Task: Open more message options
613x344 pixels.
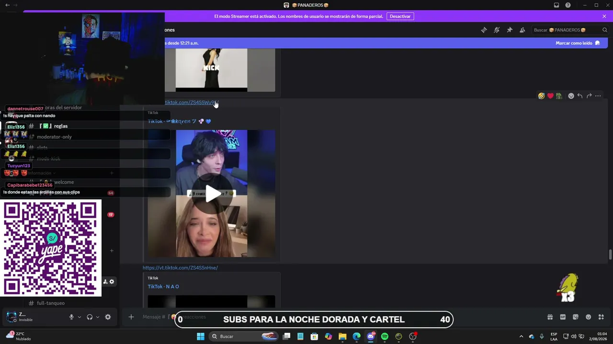Action: click(598, 96)
